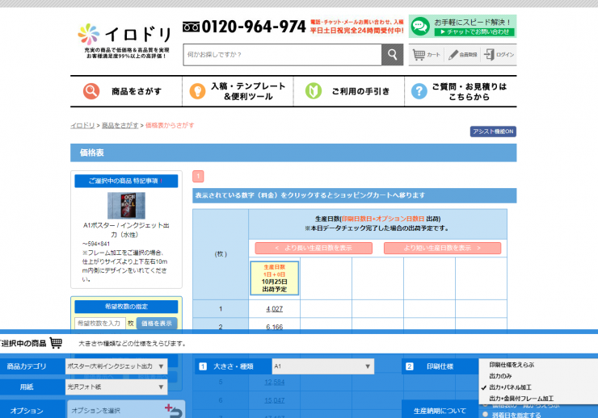The width and height of the screenshot is (598, 418).
Task: Click the plus-return icon in option box
Action: pyautogui.click(x=174, y=411)
